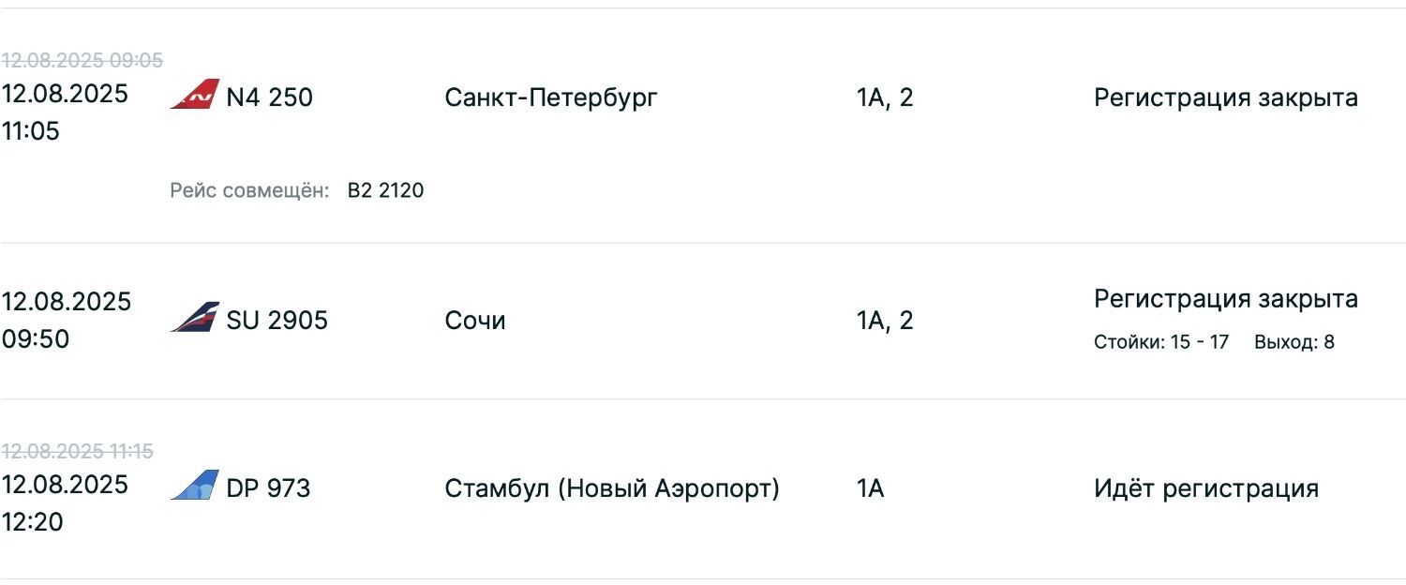The height and width of the screenshot is (585, 1406).
Task: Click the Стойки: 15 - 17 check-in counters text
Action: coord(1161,342)
